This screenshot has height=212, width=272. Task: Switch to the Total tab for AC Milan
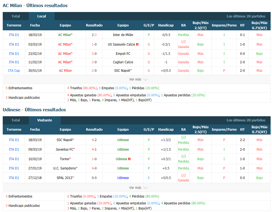[16, 16]
